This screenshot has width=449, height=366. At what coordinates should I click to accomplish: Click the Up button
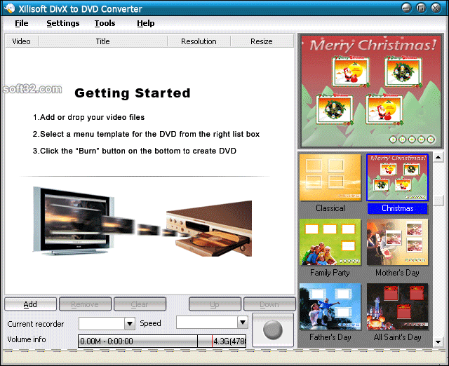coord(215,304)
